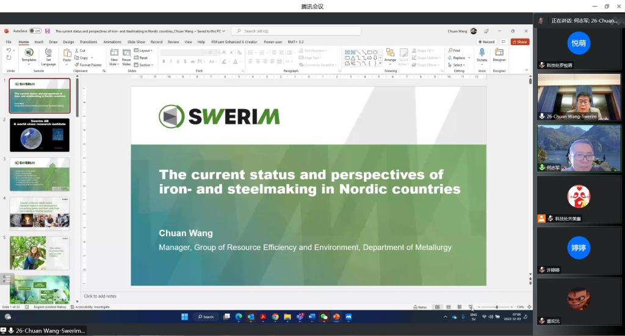625x336 pixels.
Task: Switch to Reading View icon
Action: tap(460, 307)
